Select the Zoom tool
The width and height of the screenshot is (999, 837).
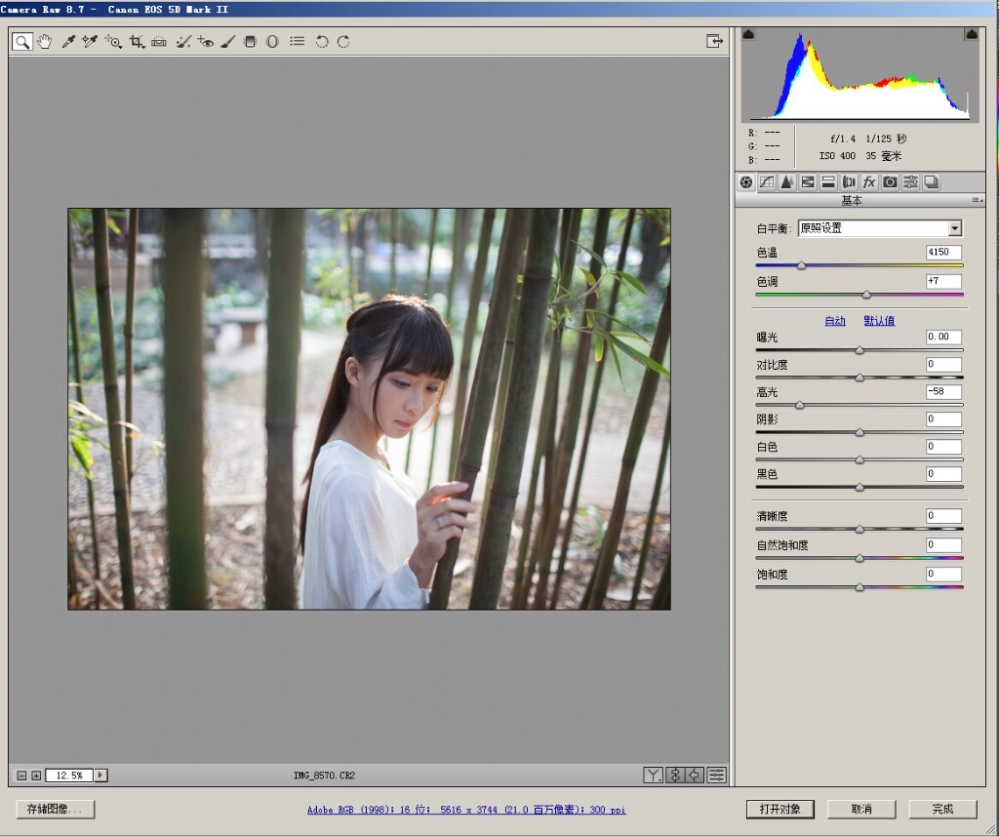[x=22, y=42]
